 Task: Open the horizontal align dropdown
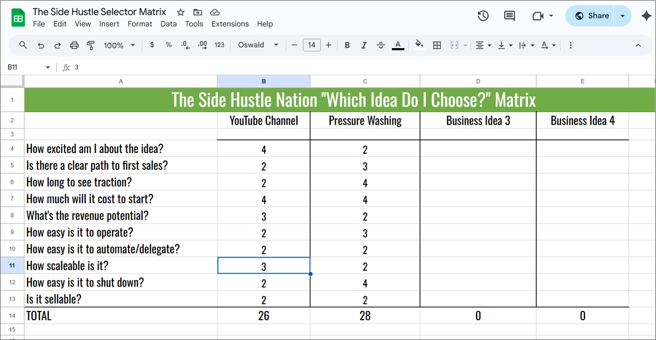click(x=483, y=45)
